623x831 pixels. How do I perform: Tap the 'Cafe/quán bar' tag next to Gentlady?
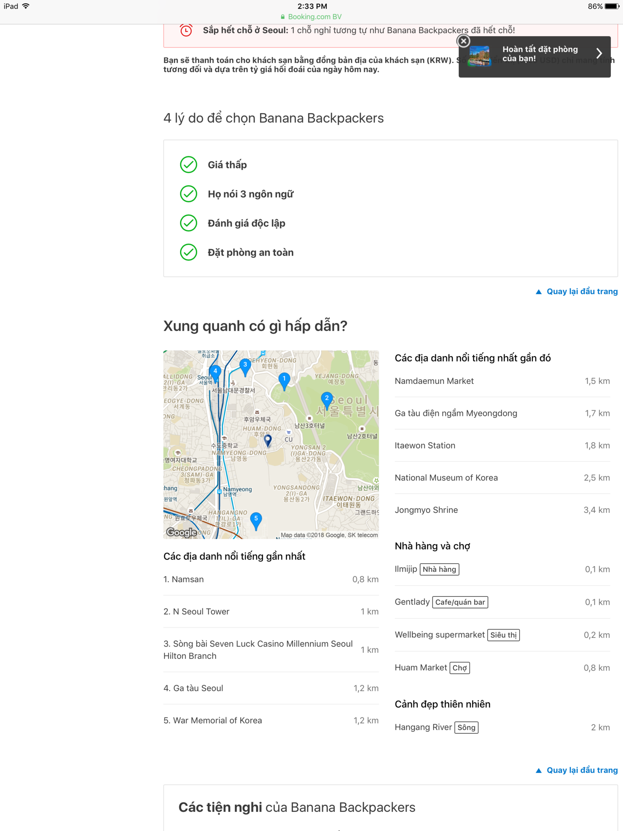(x=460, y=602)
